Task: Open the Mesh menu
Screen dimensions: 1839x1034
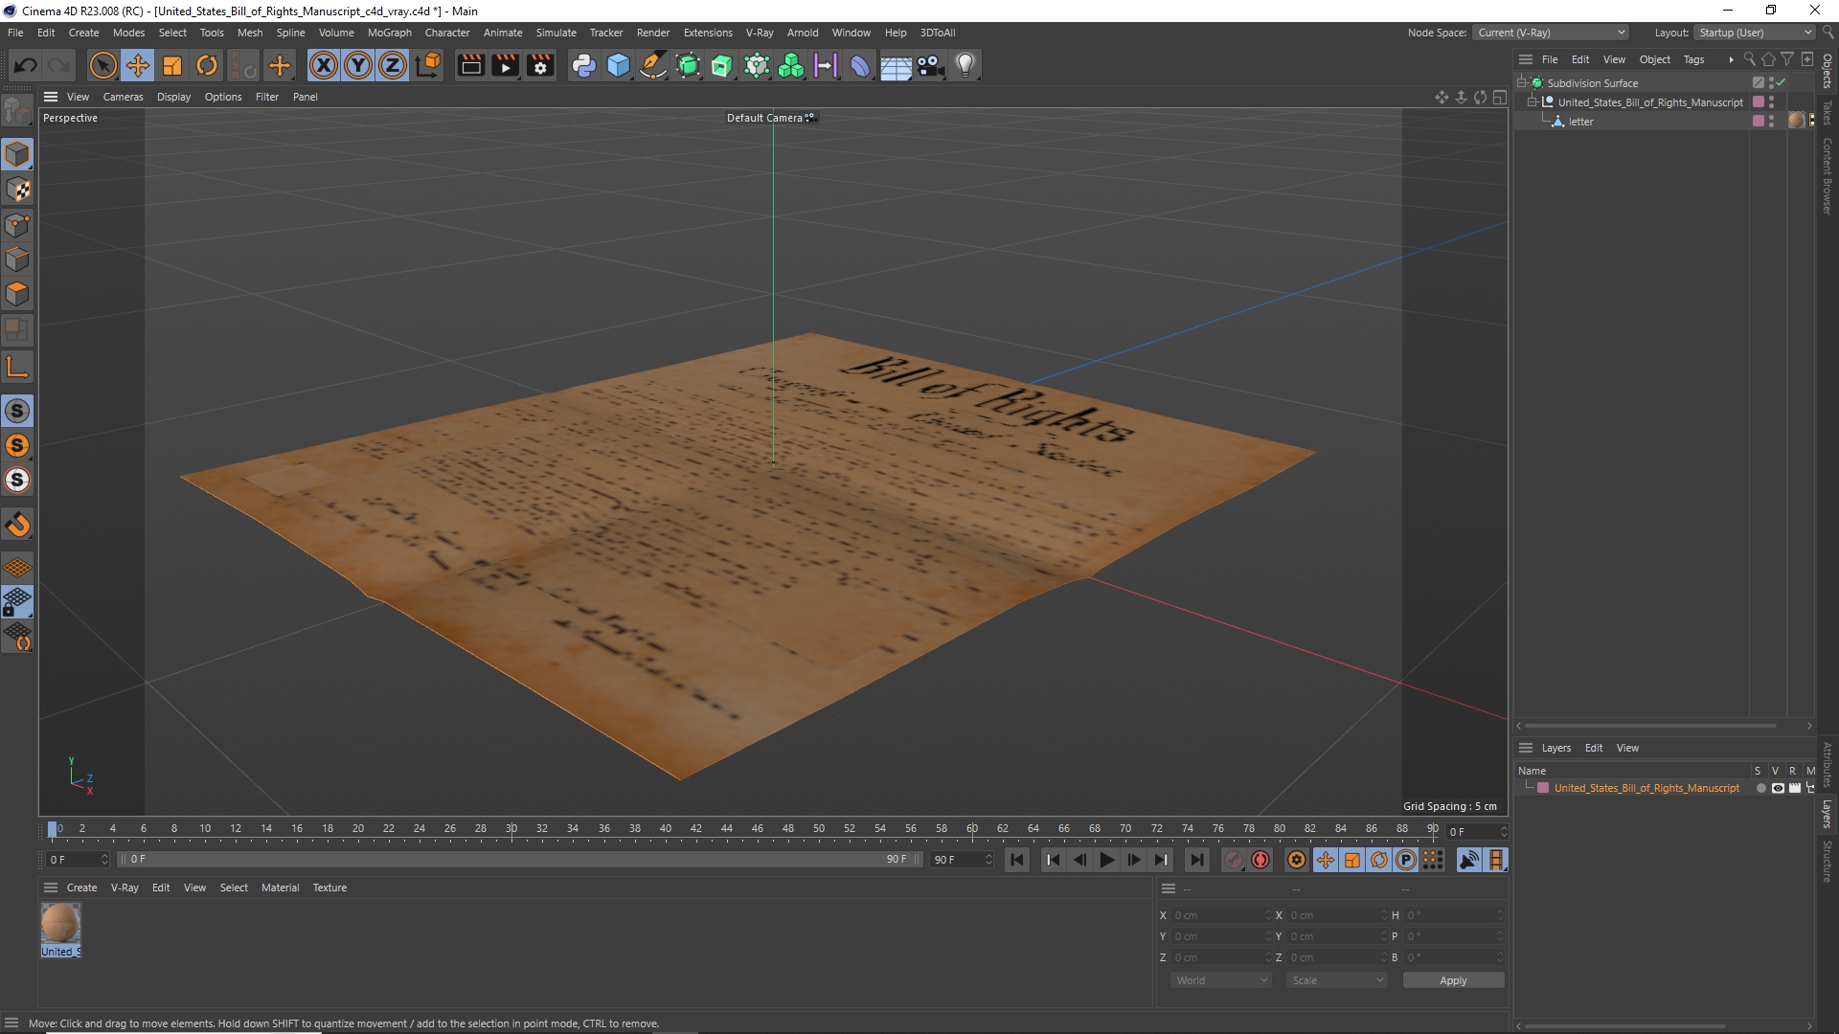Action: click(x=250, y=33)
